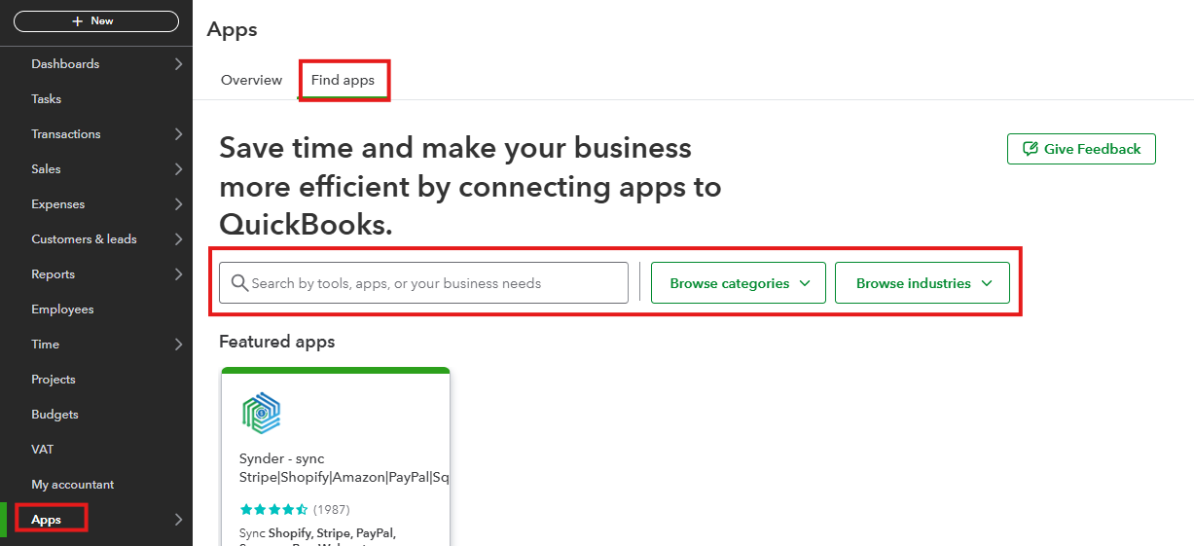
Task: Click the + New button
Action: (x=96, y=21)
